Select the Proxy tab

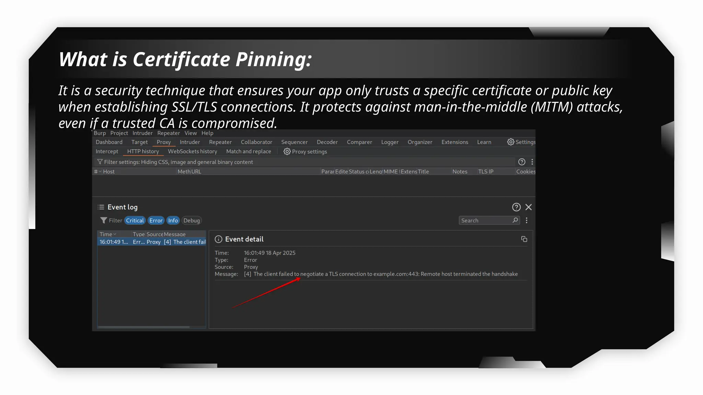pyautogui.click(x=164, y=142)
